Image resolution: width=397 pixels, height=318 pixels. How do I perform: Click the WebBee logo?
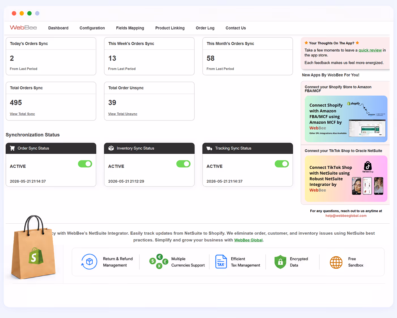tap(24, 27)
